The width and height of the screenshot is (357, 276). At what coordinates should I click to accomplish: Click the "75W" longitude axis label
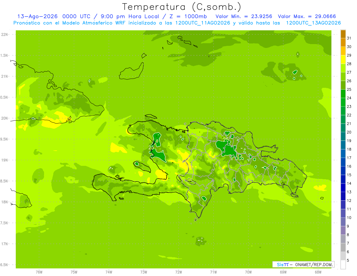(x=74, y=272)
